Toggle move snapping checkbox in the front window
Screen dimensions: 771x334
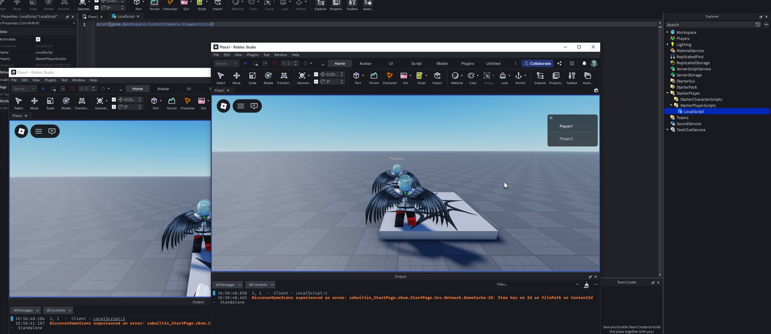coord(316,74)
